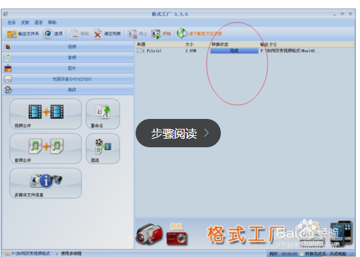Viewport: 360px width, 257px height.
Task: Expand the 图片 picture category
Action: pos(68,68)
